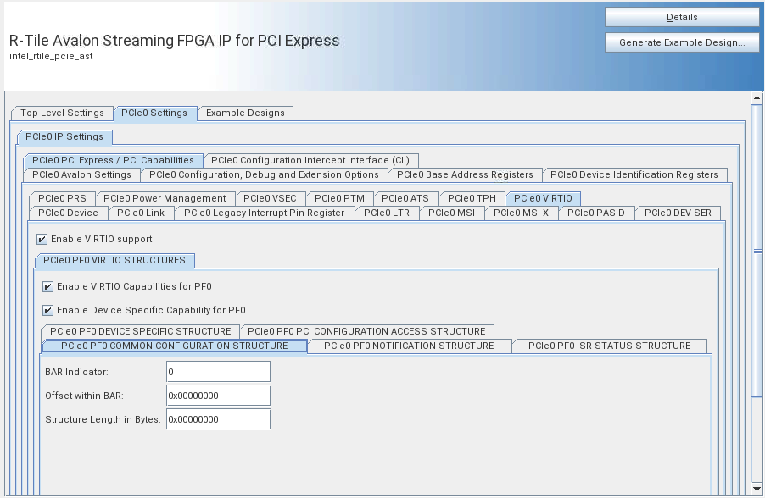Select the PCIe0 LTR tab

click(x=387, y=213)
